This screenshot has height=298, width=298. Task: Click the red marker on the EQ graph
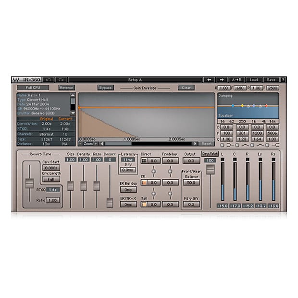coord(266,106)
